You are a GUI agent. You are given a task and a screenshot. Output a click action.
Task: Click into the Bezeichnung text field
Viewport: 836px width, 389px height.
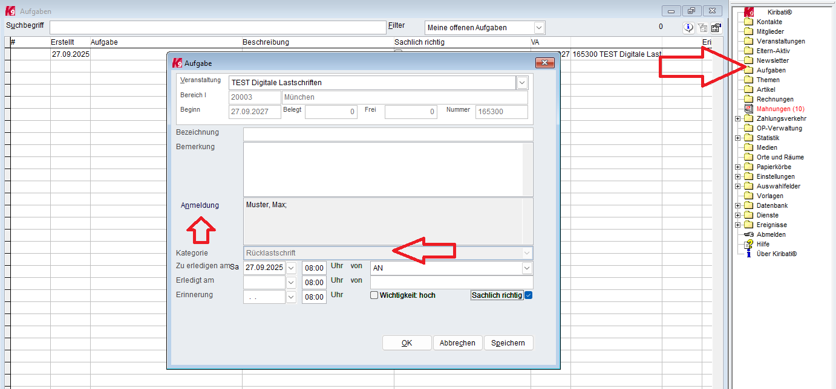(x=388, y=134)
